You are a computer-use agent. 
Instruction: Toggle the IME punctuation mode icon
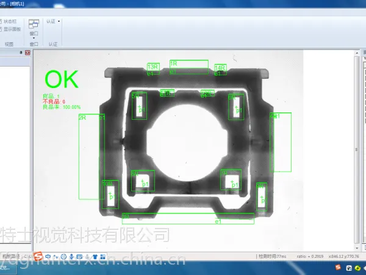coord(56,257)
